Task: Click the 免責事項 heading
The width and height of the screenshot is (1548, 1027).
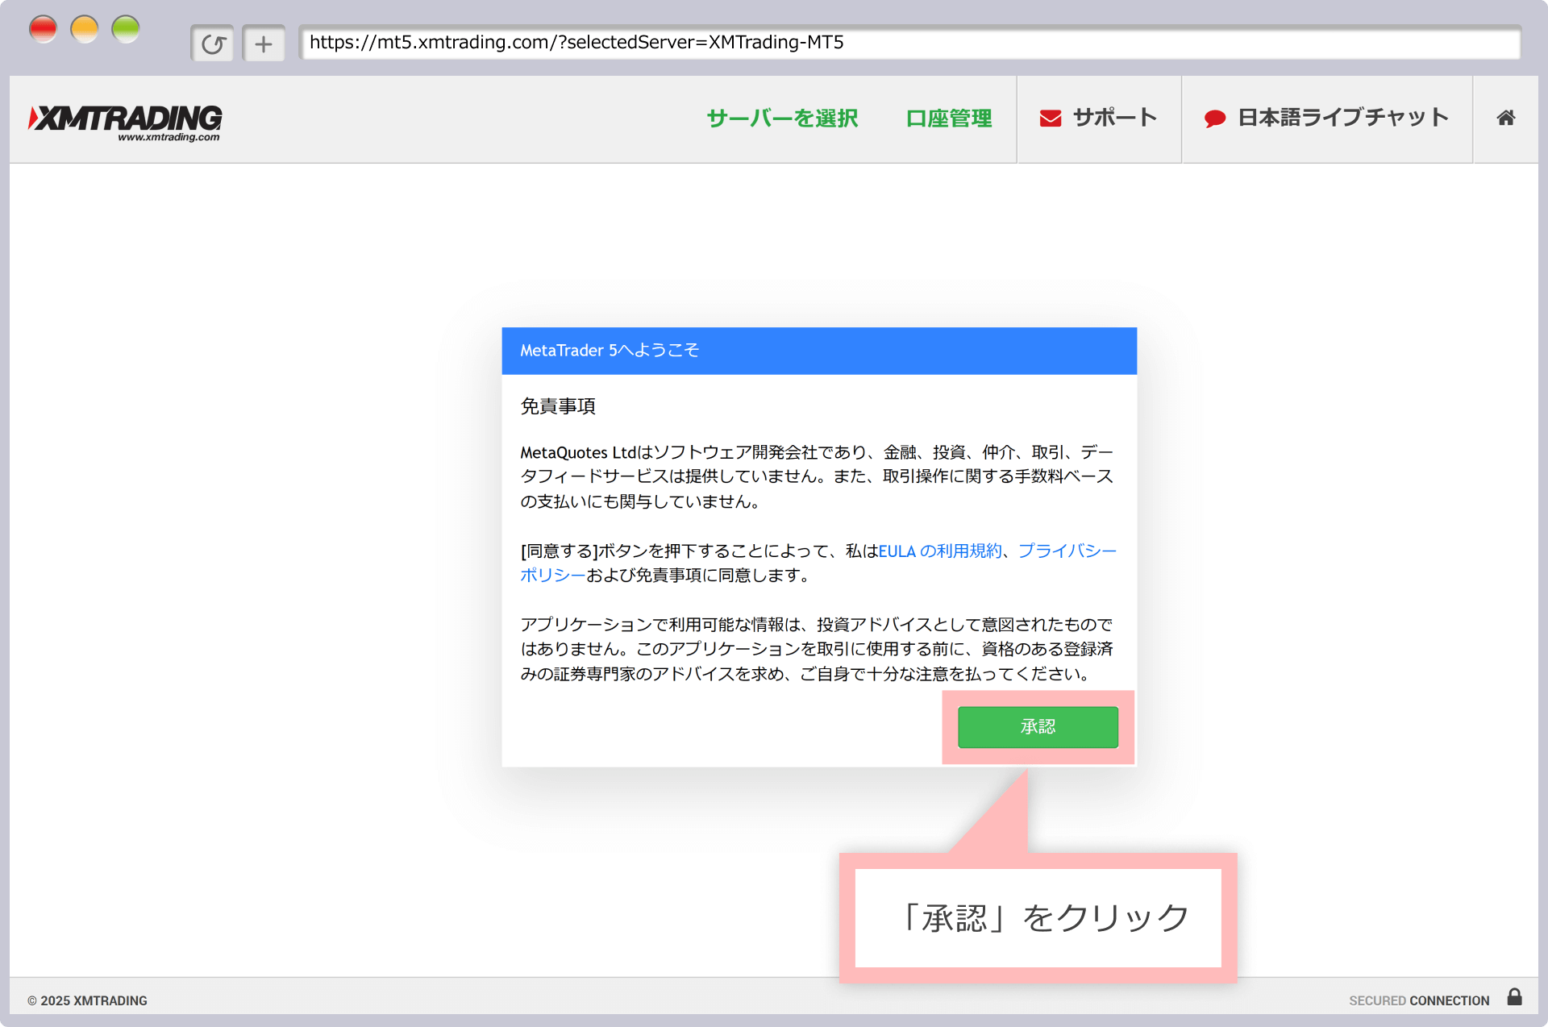Action: pyautogui.click(x=558, y=406)
